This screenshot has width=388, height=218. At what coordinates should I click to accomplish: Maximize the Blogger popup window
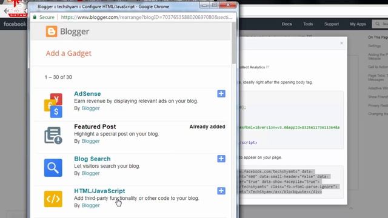click(x=214, y=5)
